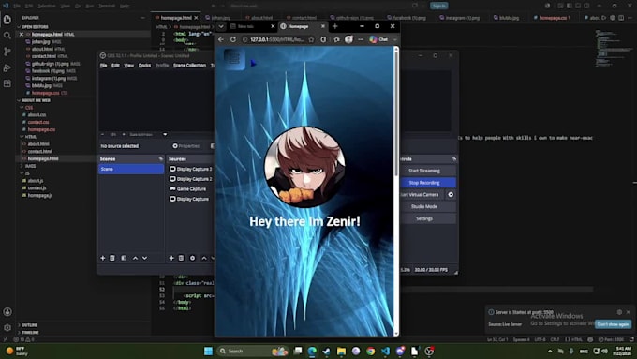Go back in the browser window
637x359 pixels.
click(221, 39)
